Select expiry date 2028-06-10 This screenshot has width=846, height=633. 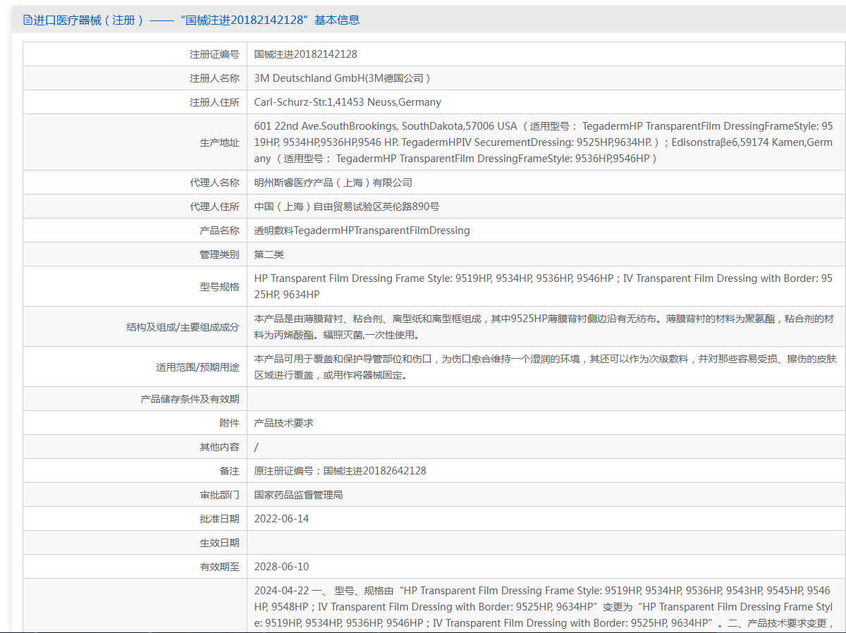(281, 567)
